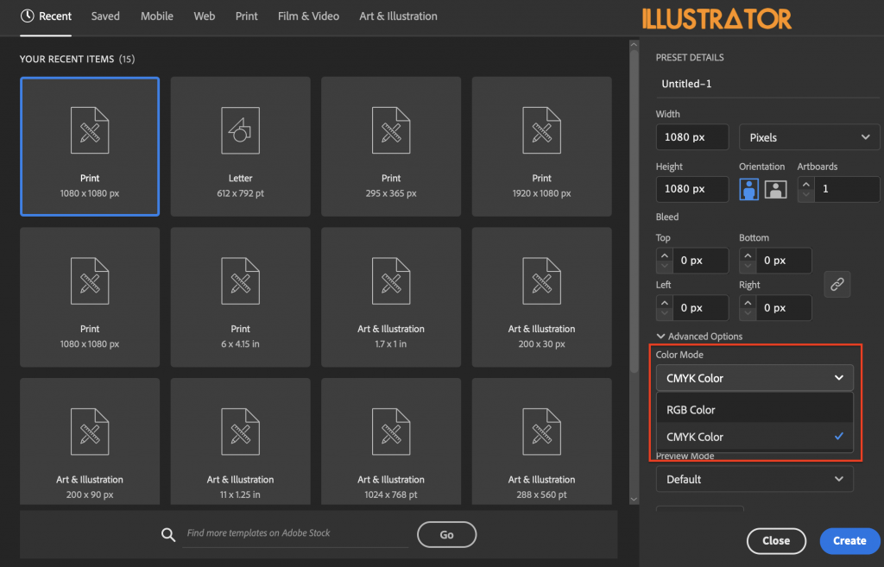Select the Art & Illustration 1.7 x 1 in preset
This screenshot has height=567, width=884.
[391, 297]
